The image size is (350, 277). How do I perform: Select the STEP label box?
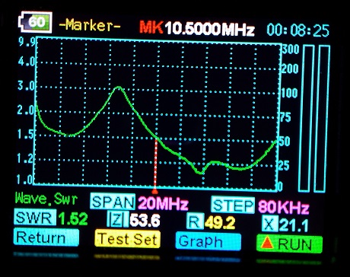(x=233, y=205)
